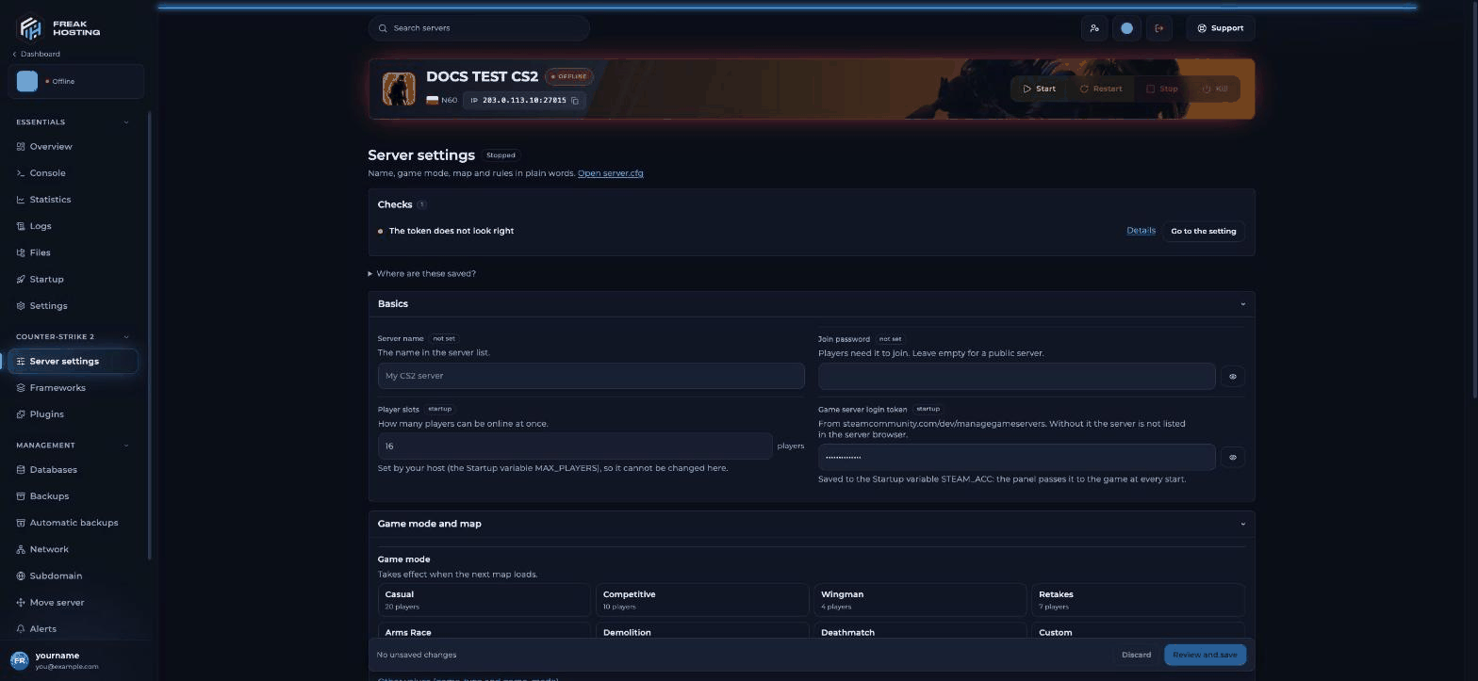This screenshot has height=681, width=1478.
Task: Click the 'Go to the setting' button
Action: [x=1204, y=231]
